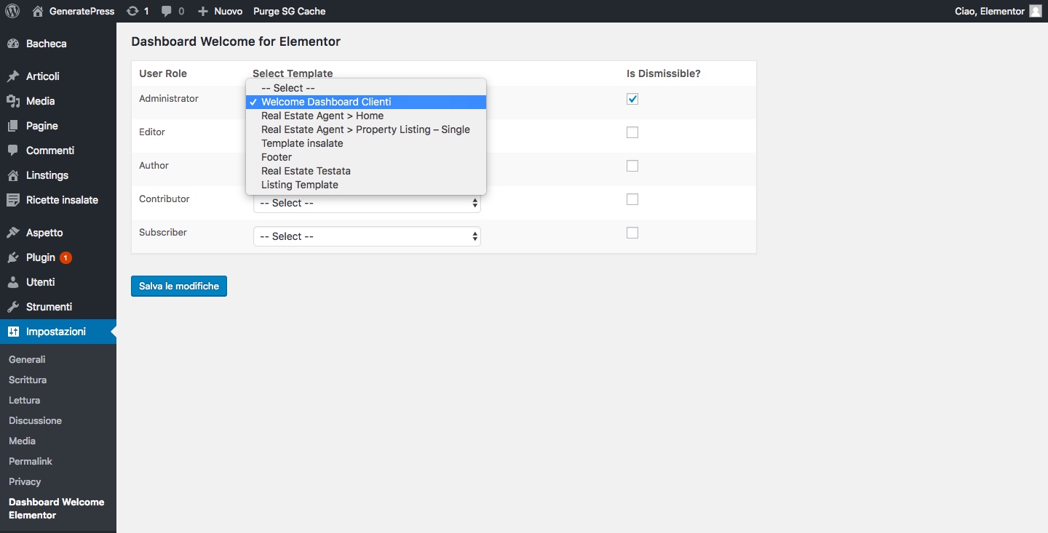The height and width of the screenshot is (533, 1048).
Task: Check Is Dismissible for Author
Action: (632, 166)
